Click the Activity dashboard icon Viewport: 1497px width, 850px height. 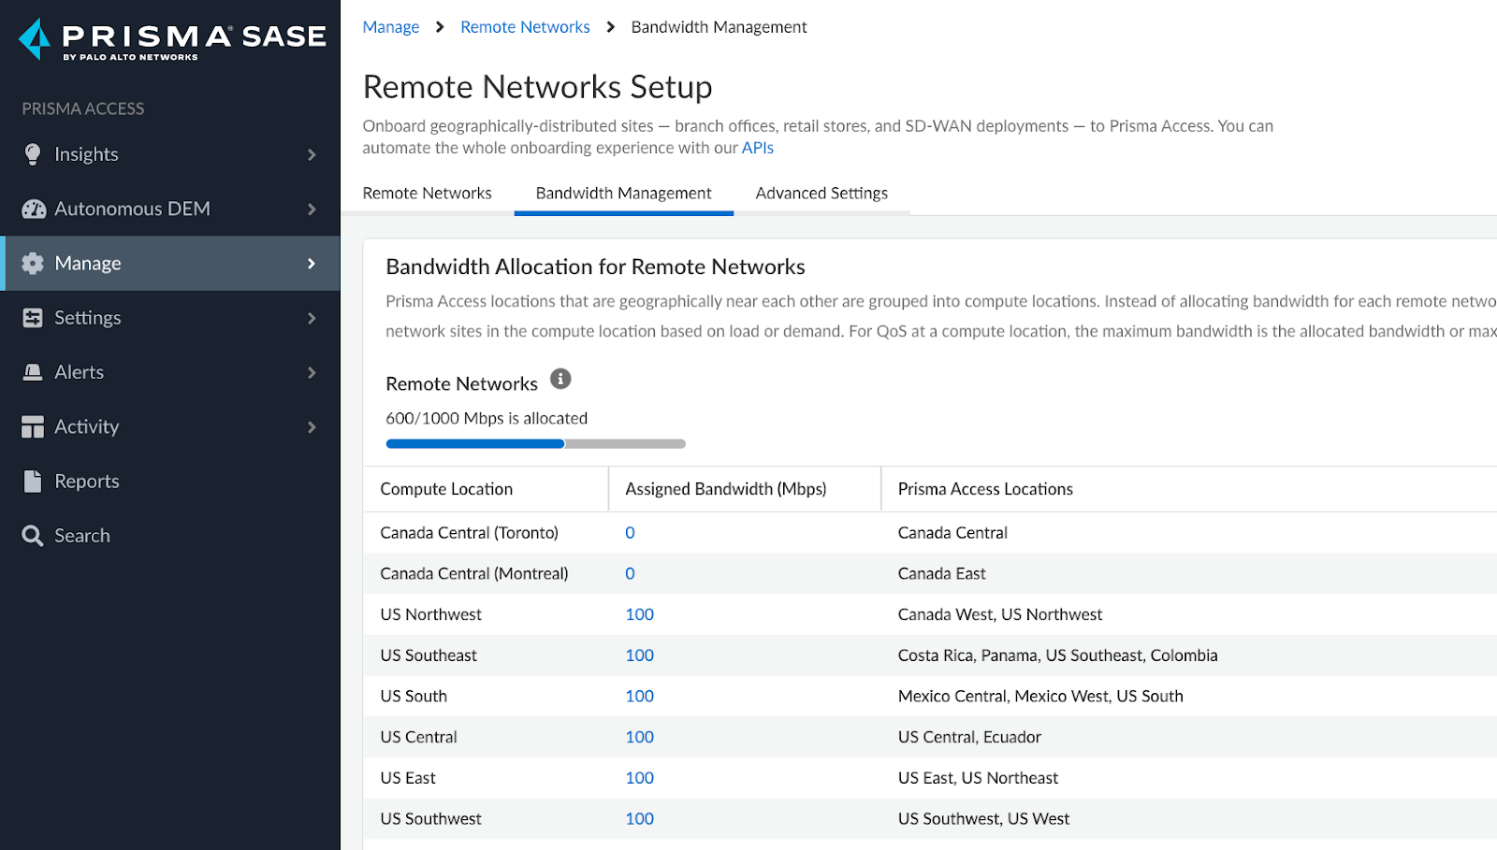(x=33, y=427)
